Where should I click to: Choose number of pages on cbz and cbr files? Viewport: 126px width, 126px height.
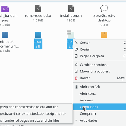[x=36, y=120]
